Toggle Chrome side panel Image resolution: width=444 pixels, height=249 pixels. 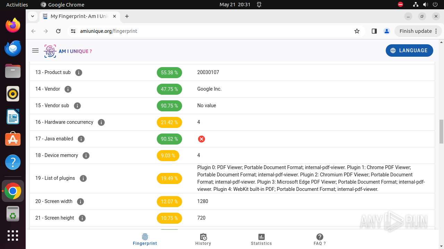click(374, 31)
